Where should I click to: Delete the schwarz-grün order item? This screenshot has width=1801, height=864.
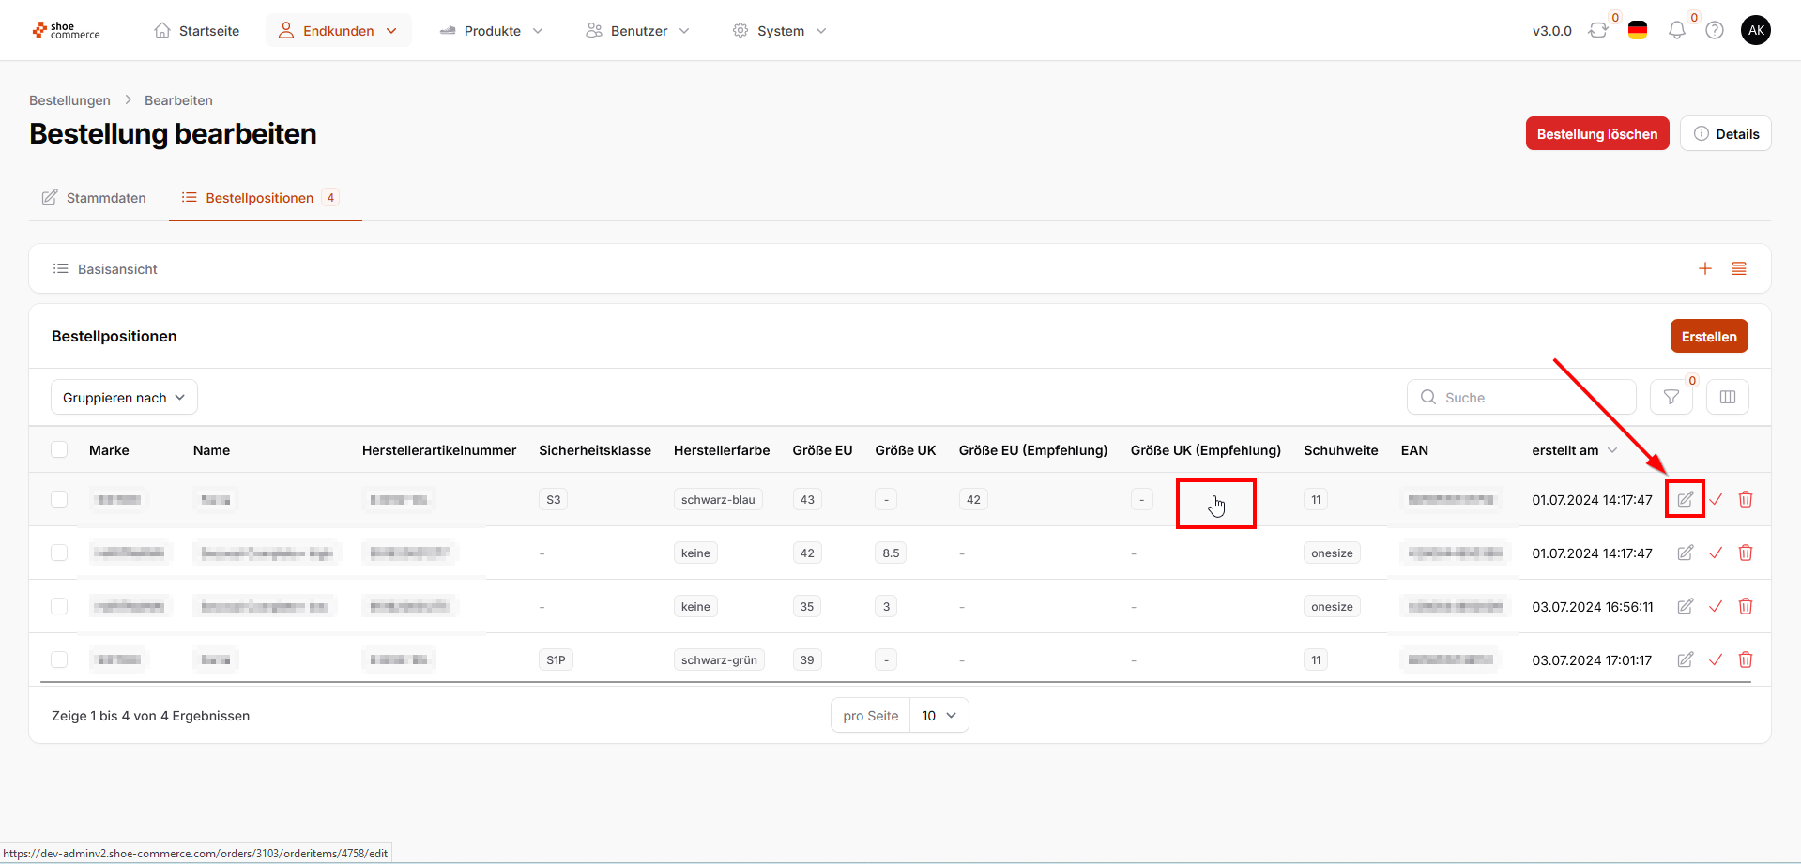coord(1746,659)
